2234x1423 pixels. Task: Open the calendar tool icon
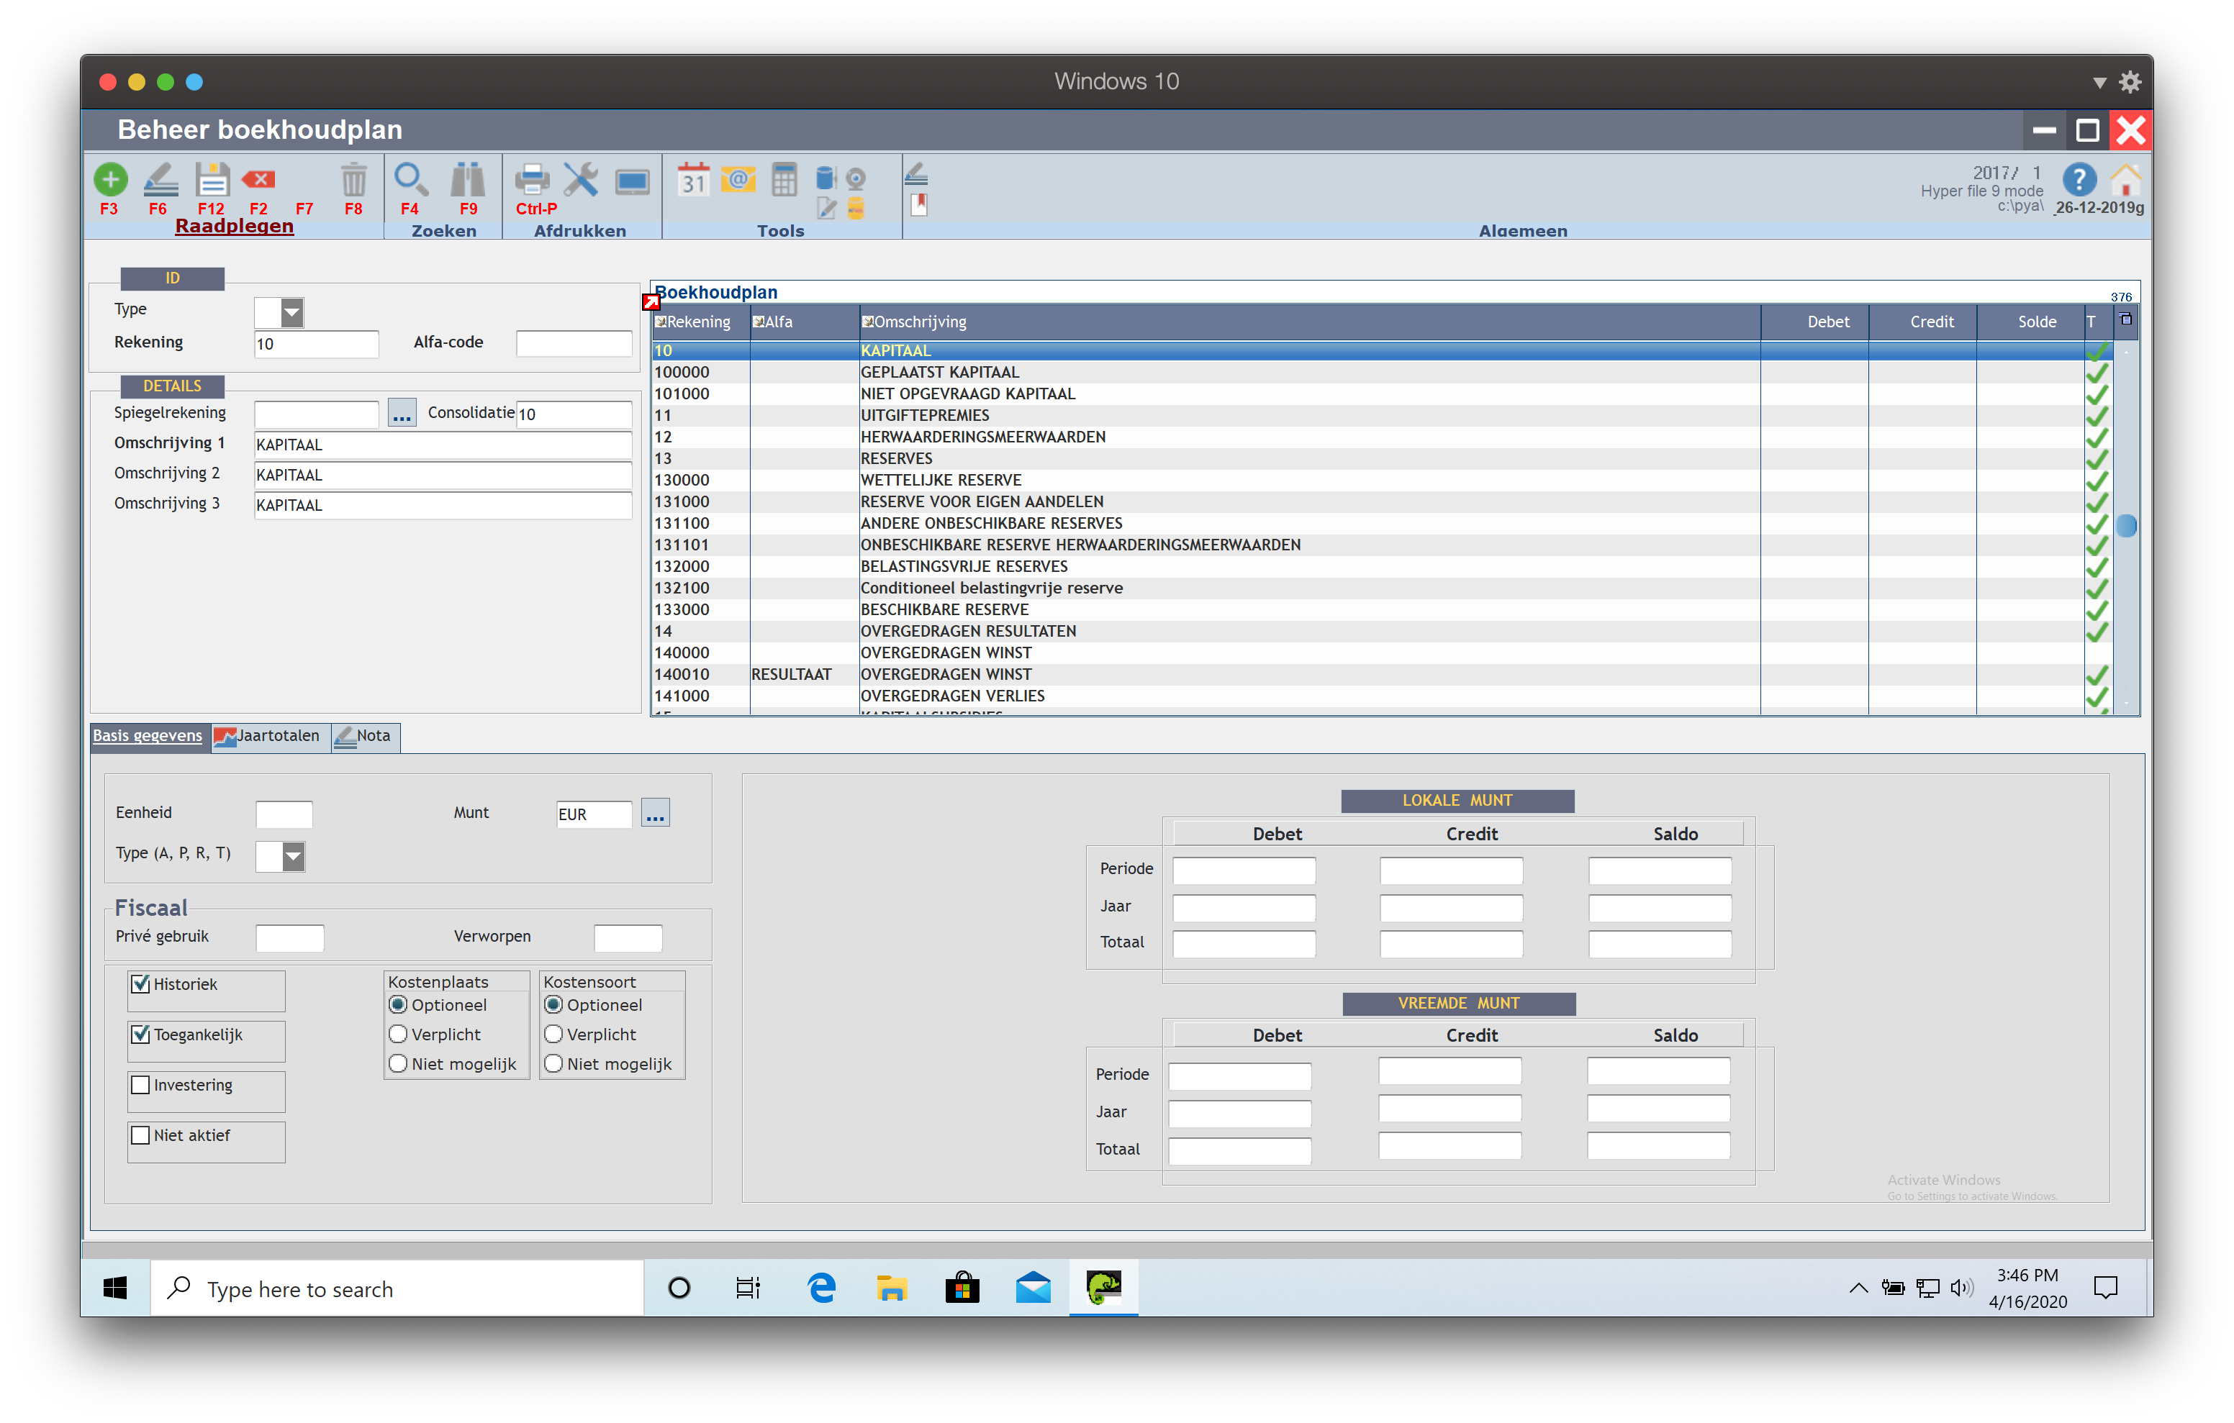click(x=693, y=180)
